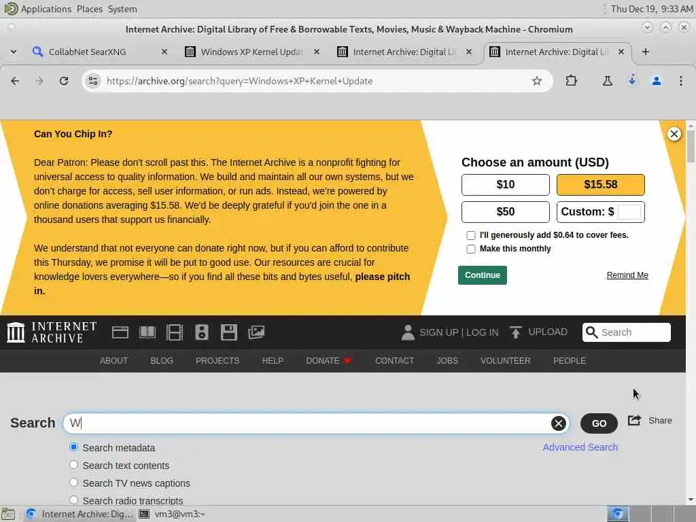Click the green Continue button

[x=483, y=275]
